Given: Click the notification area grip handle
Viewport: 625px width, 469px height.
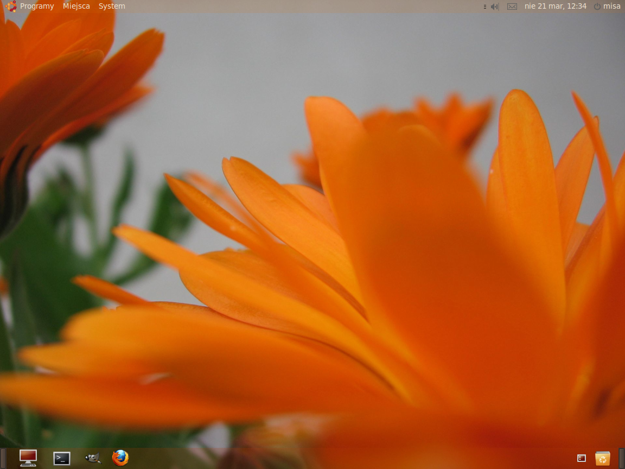Looking at the screenshot, I should [484, 7].
